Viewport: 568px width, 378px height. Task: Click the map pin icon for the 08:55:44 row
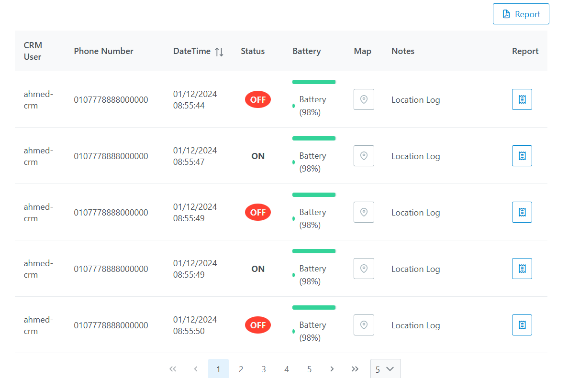point(364,99)
